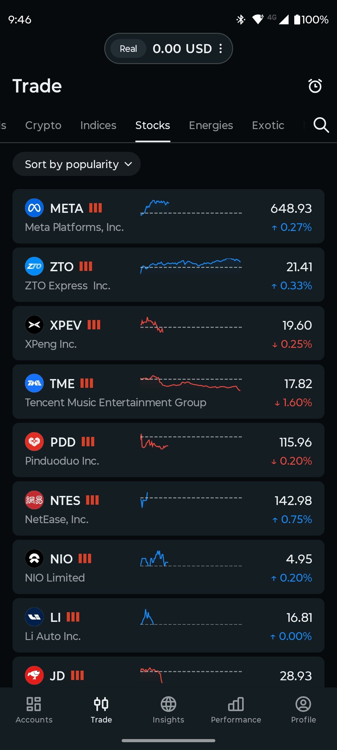Open the 0.00 USD account selector

[x=182, y=49]
